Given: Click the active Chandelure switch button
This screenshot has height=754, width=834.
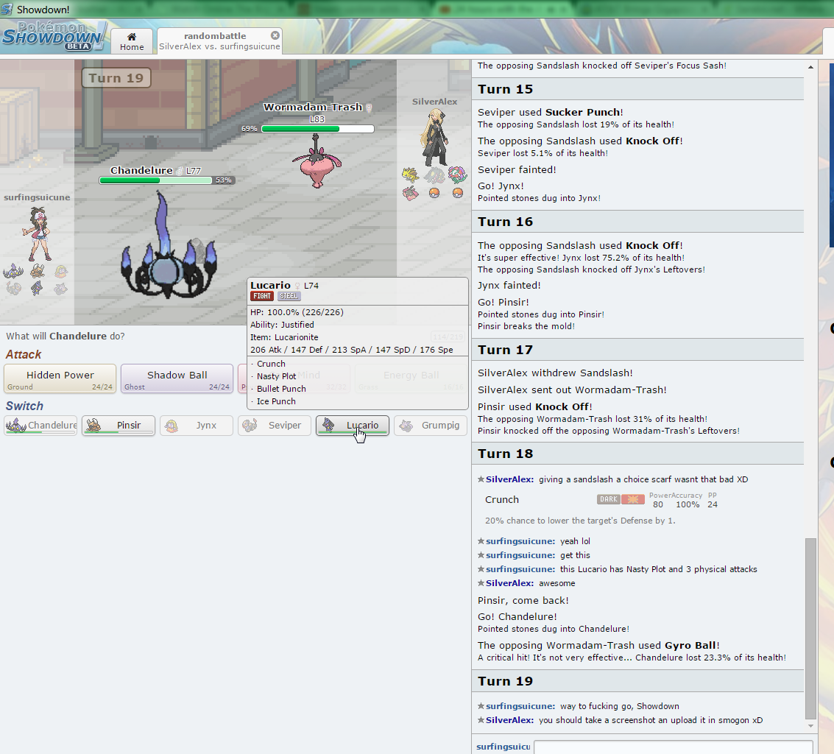Looking at the screenshot, I should (x=40, y=425).
